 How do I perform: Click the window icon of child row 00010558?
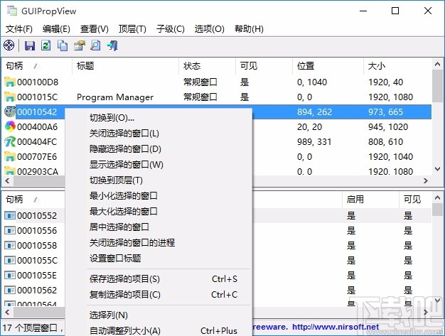click(x=10, y=245)
